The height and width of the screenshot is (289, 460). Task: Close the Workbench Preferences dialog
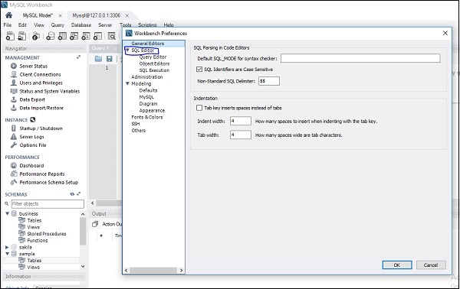click(445, 33)
